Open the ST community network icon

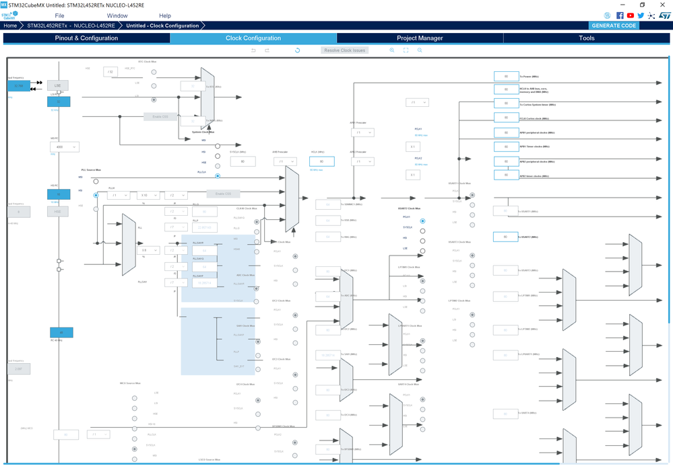click(x=651, y=15)
